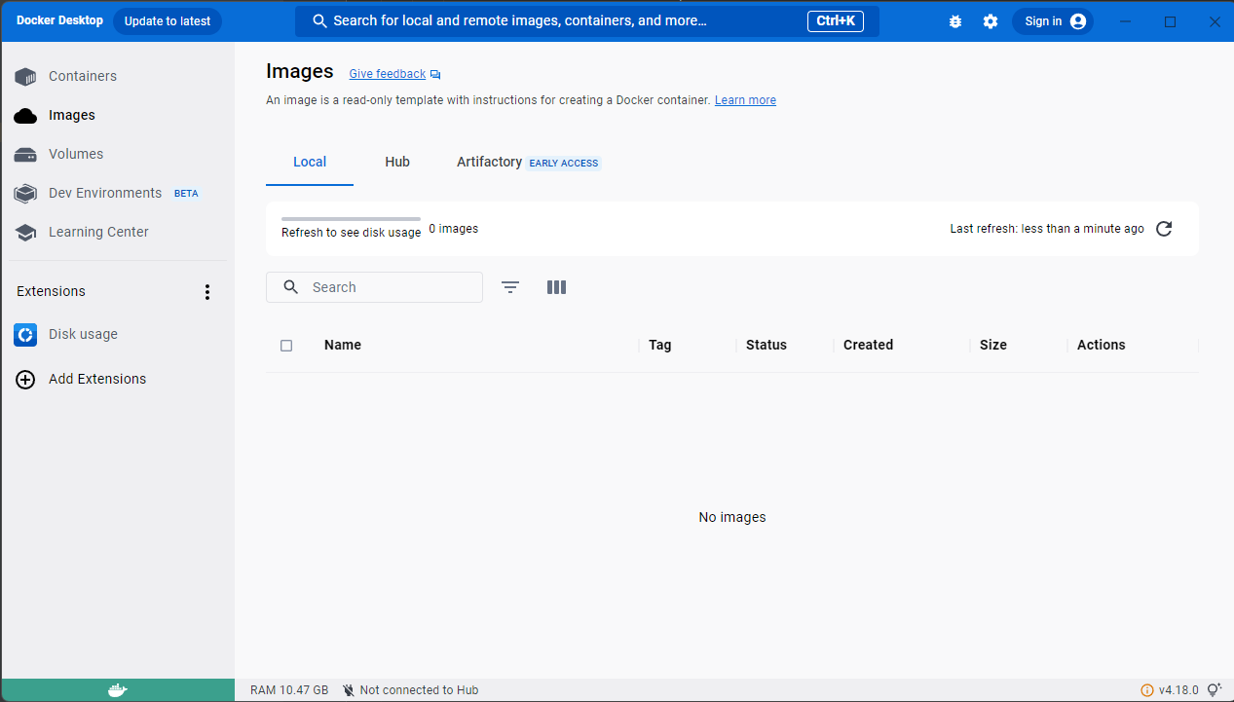Click the magnifier in the top search bar
This screenshot has height=702, width=1234.
[x=319, y=20]
